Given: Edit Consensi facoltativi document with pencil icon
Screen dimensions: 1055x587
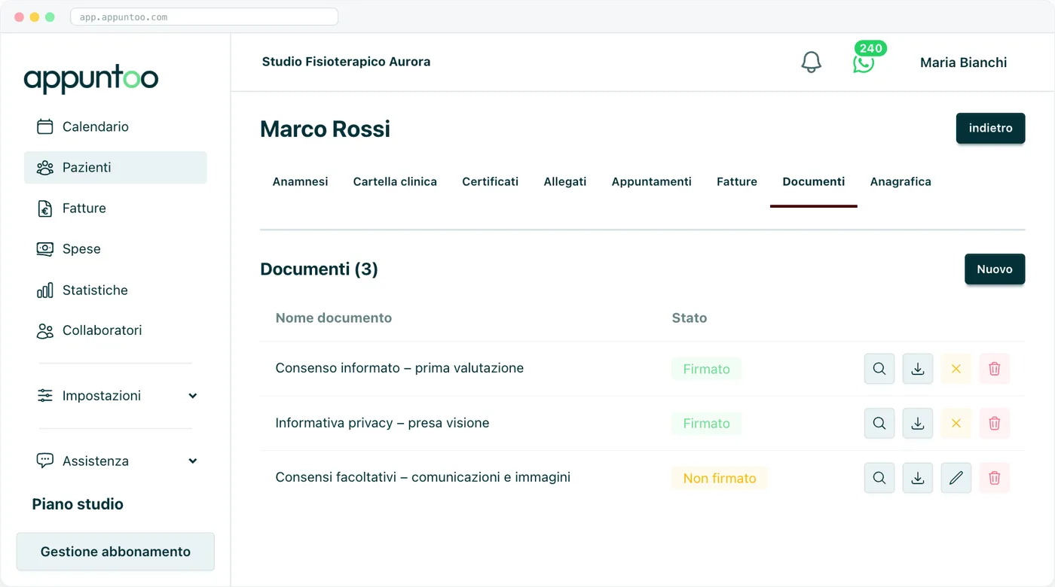Looking at the screenshot, I should [x=956, y=477].
